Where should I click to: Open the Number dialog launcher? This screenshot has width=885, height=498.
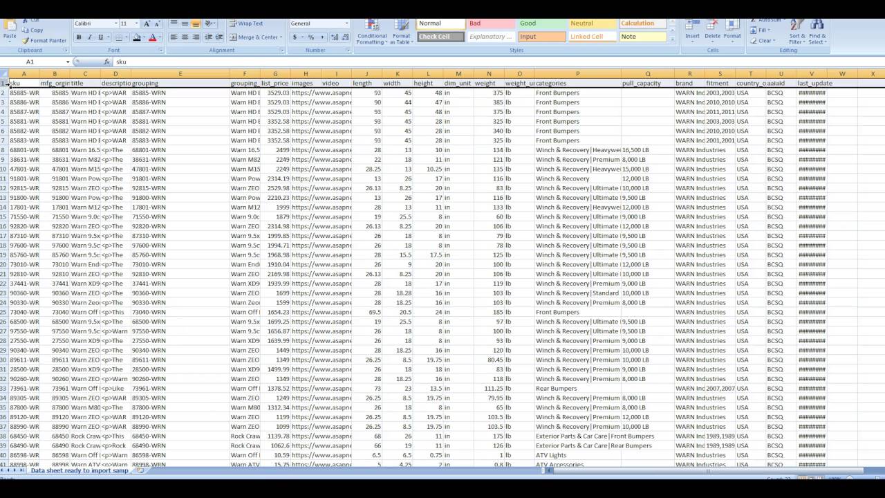tap(348, 50)
